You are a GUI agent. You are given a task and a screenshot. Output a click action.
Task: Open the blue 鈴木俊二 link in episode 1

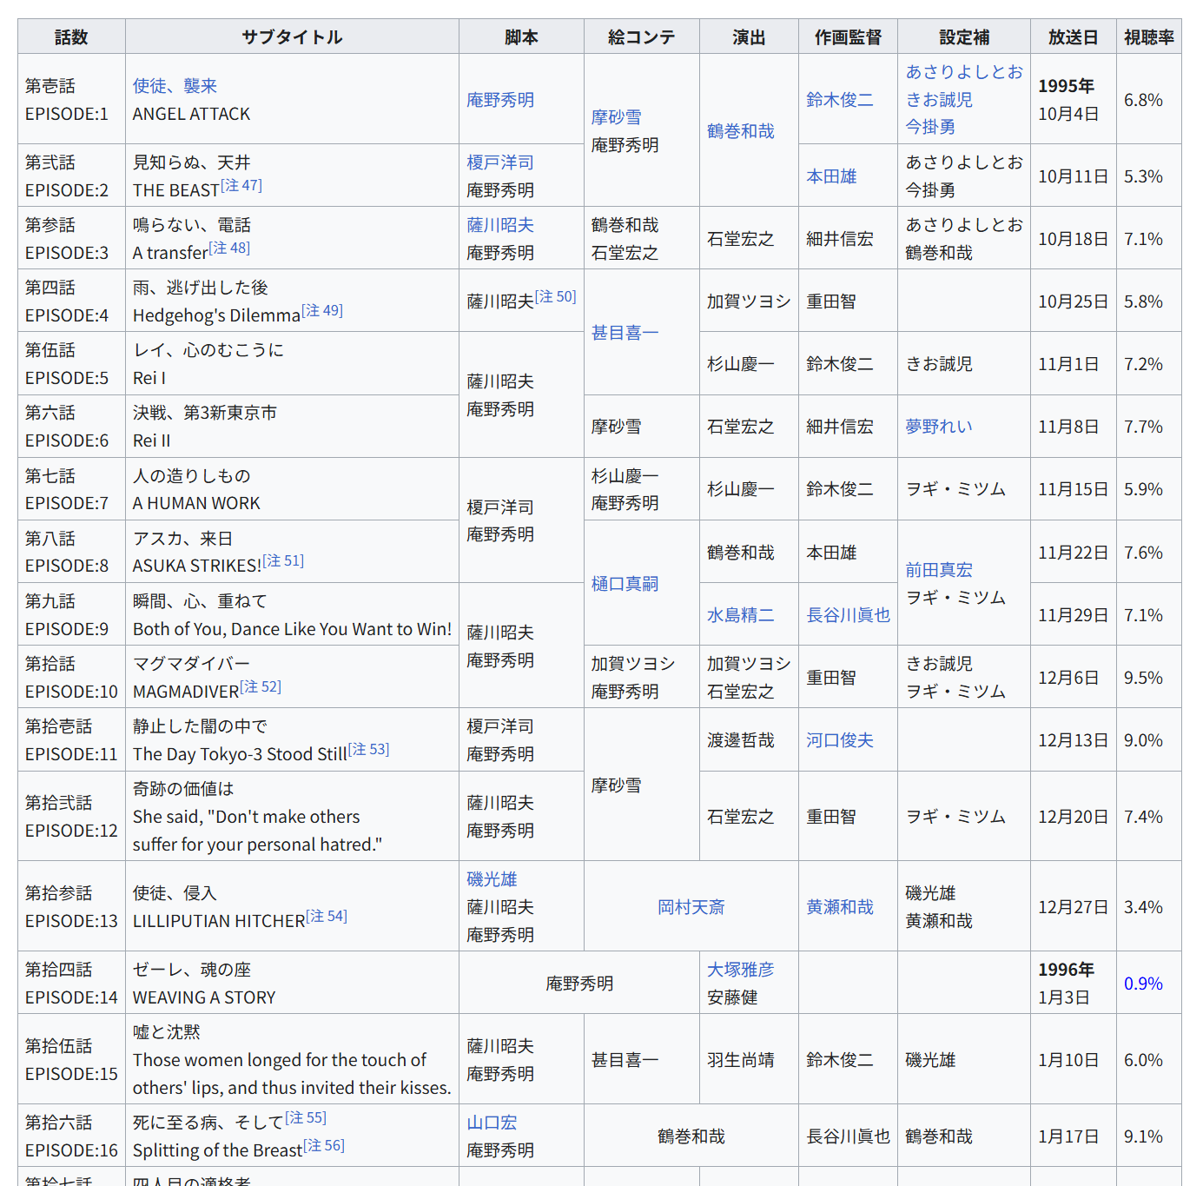tap(839, 100)
